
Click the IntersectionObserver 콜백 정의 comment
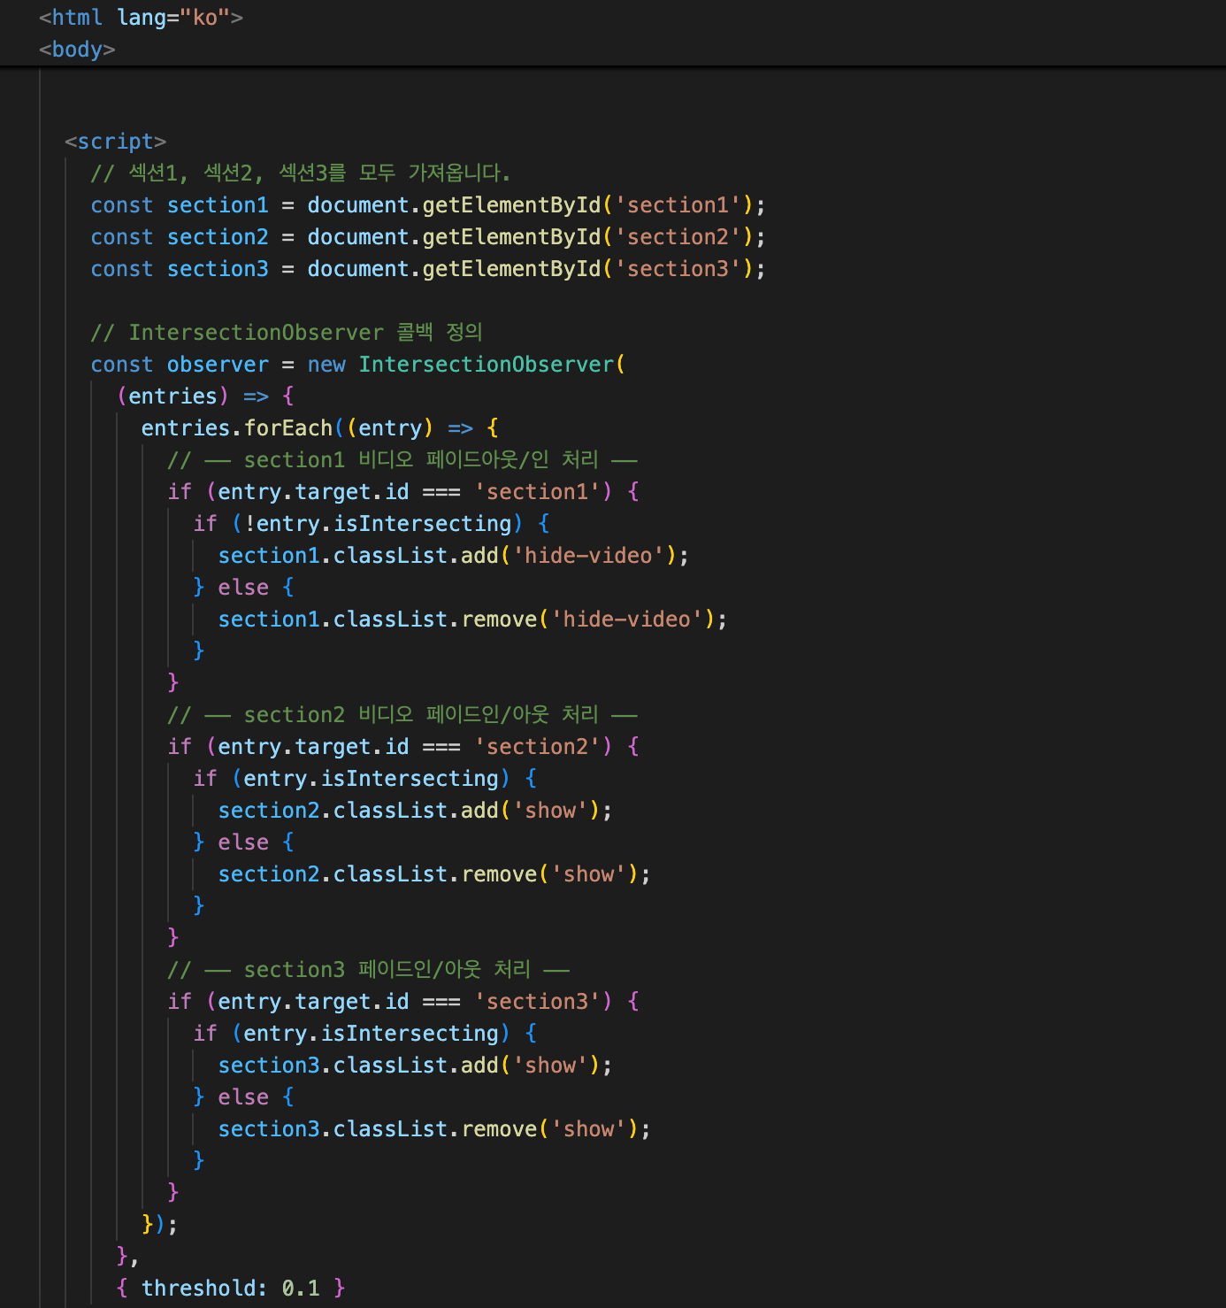point(287,333)
